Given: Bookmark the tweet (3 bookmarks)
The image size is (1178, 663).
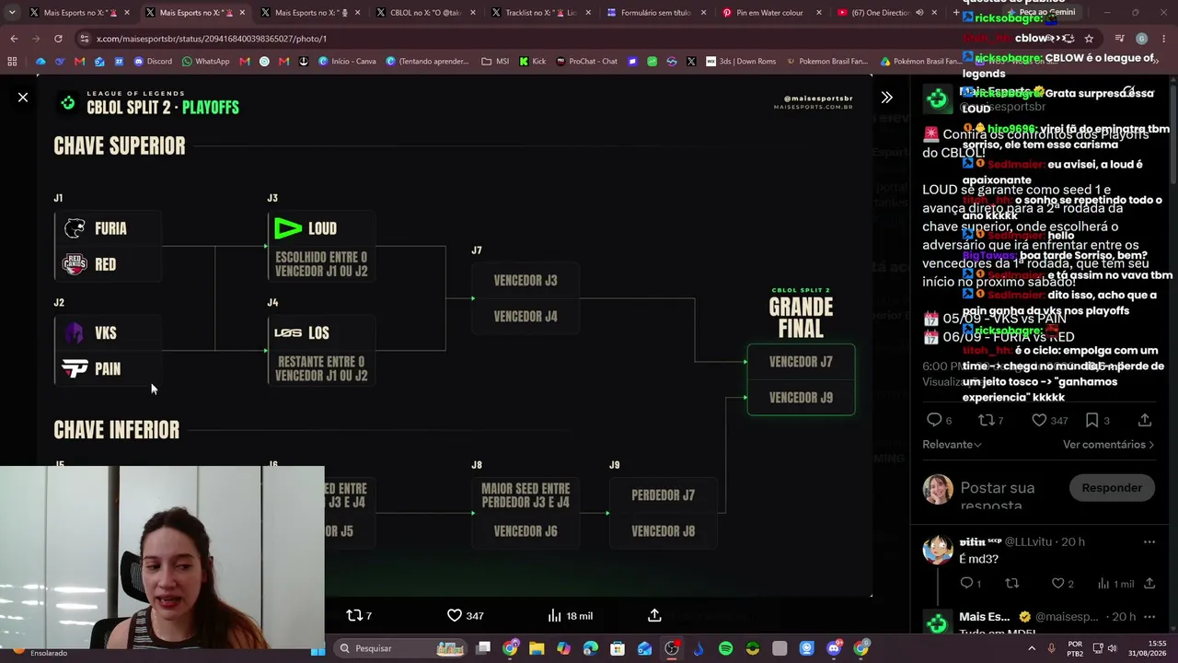Looking at the screenshot, I should [1097, 420].
